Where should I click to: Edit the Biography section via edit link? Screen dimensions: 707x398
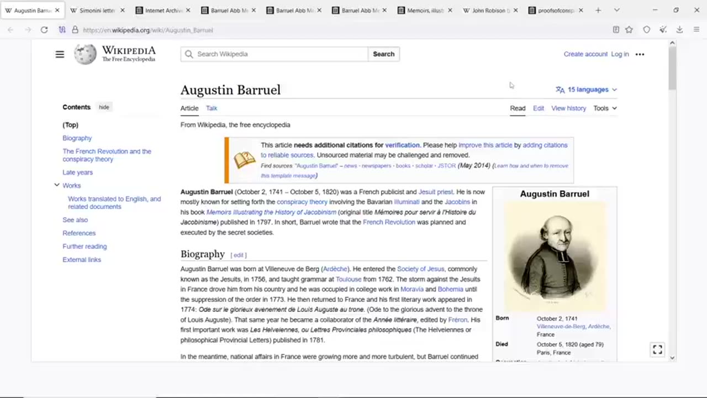click(x=239, y=255)
